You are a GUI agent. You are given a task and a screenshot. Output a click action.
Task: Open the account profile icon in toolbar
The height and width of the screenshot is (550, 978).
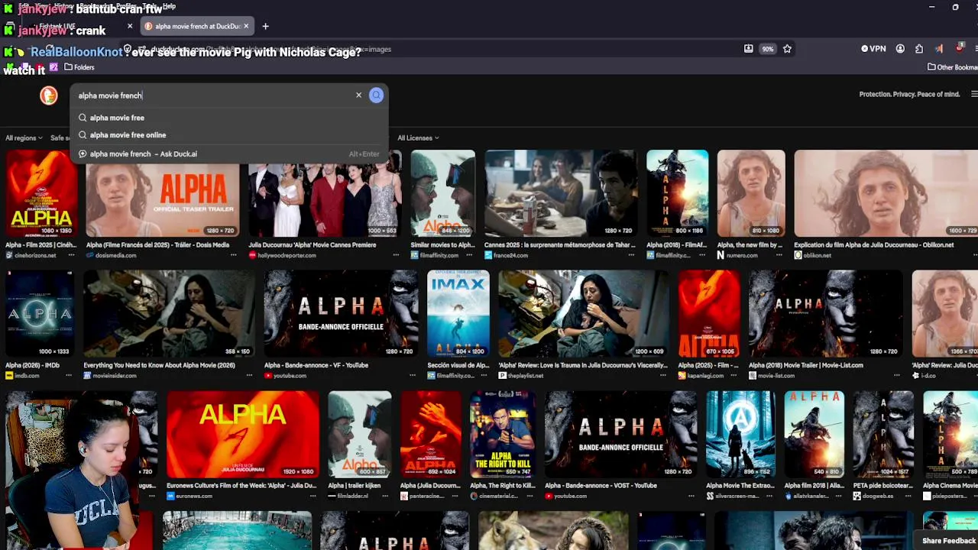[x=900, y=49]
